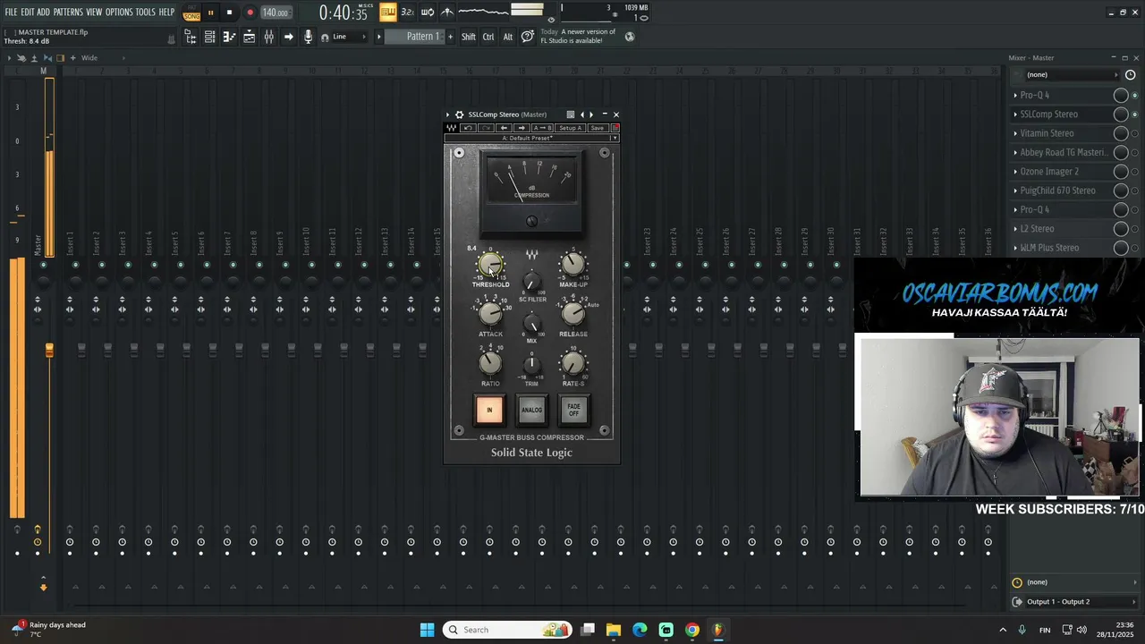Click the MAKE-UP knob
Image resolution: width=1145 pixels, height=644 pixels.
(x=573, y=265)
